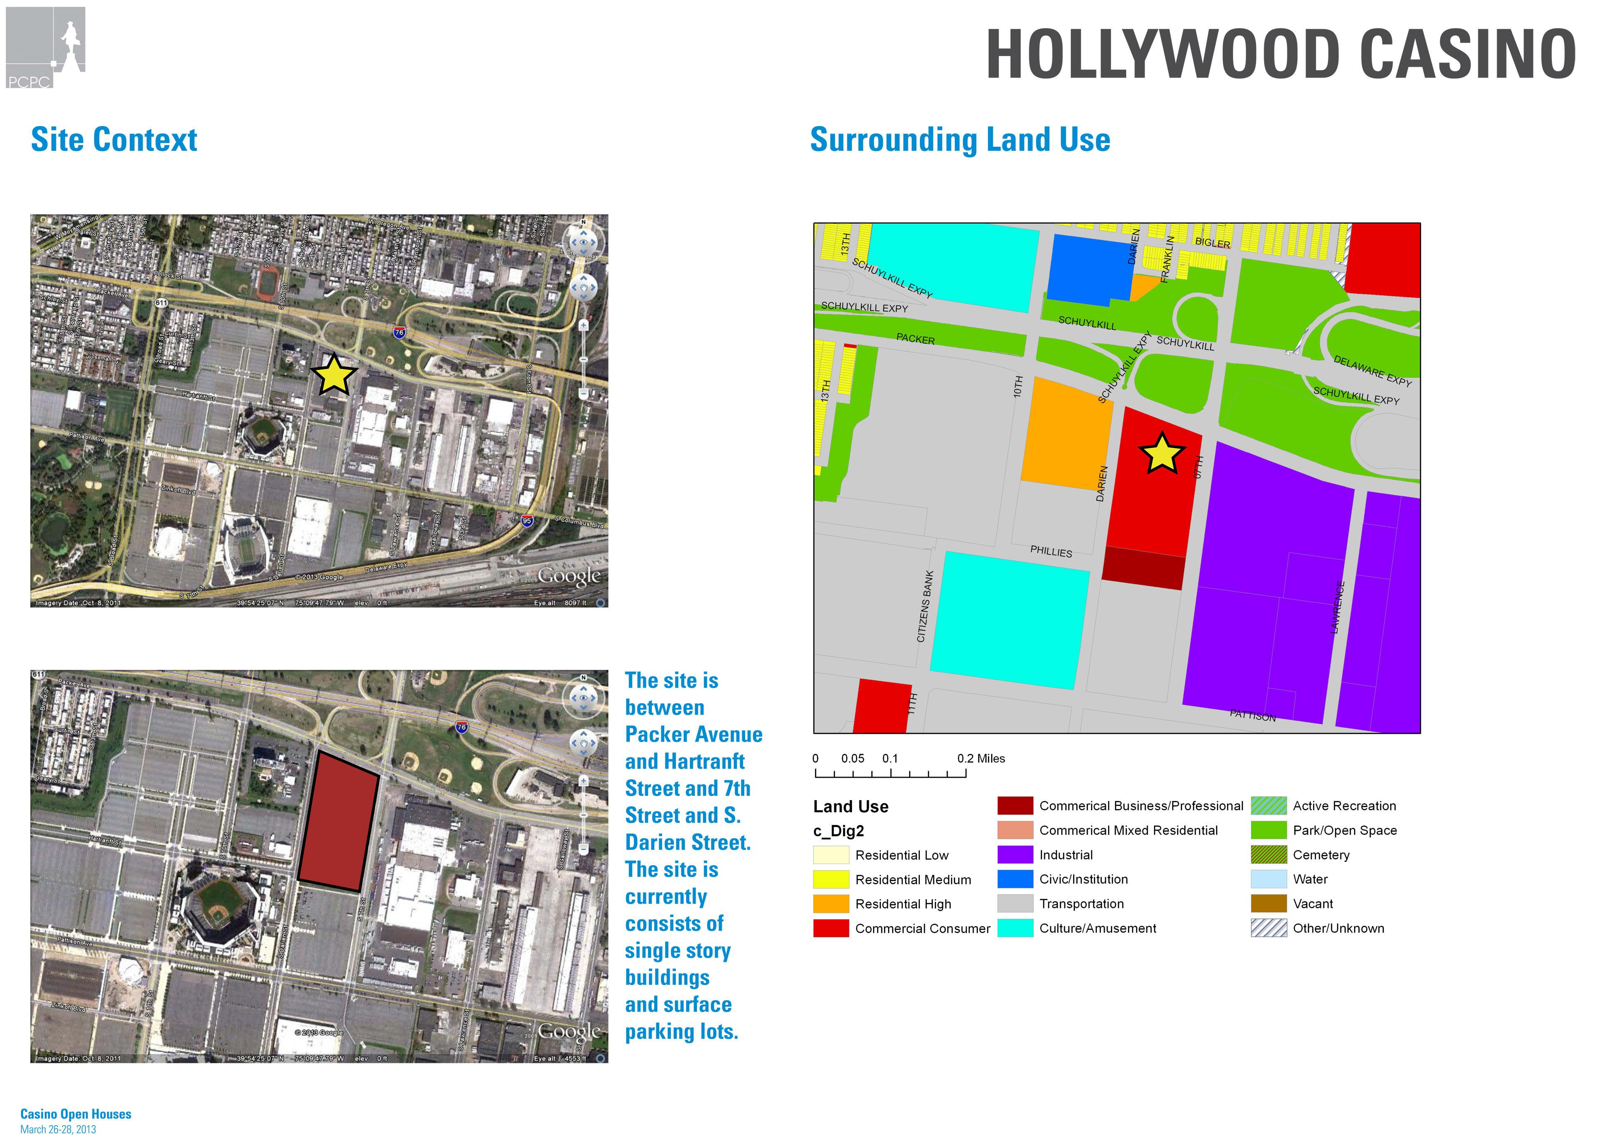
Task: Click the zoom slider on the upper aerial photo
Action: [x=583, y=360]
